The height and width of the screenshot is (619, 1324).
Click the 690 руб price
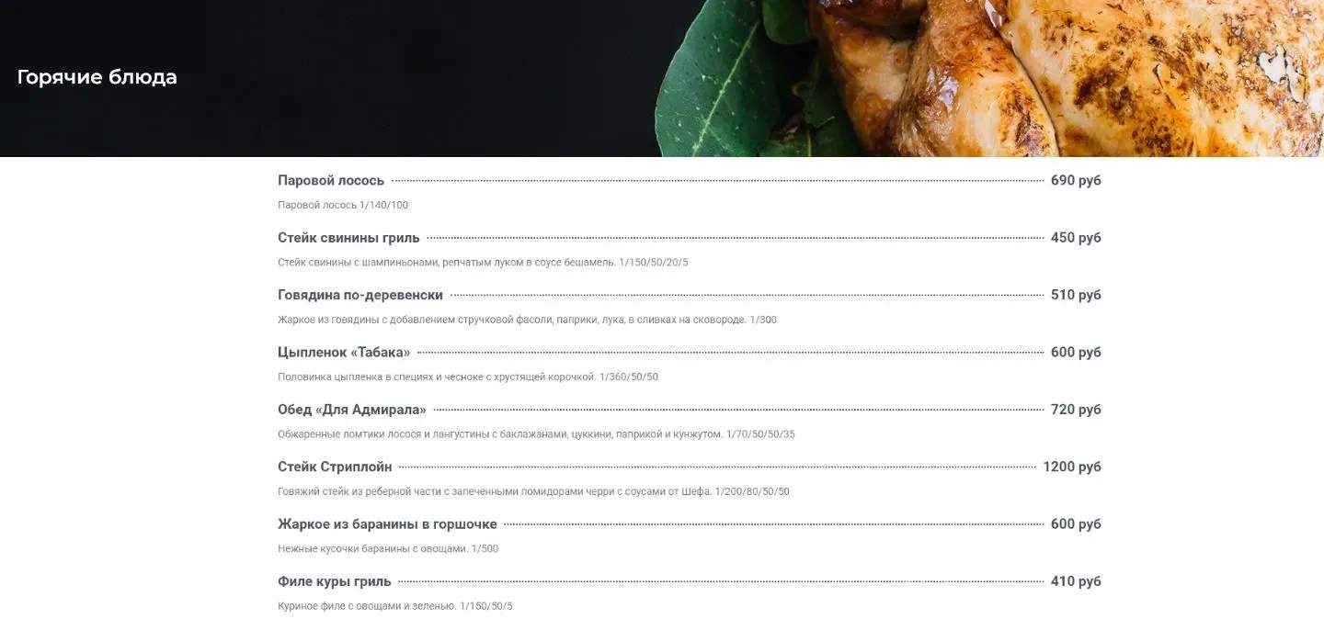click(x=1076, y=181)
